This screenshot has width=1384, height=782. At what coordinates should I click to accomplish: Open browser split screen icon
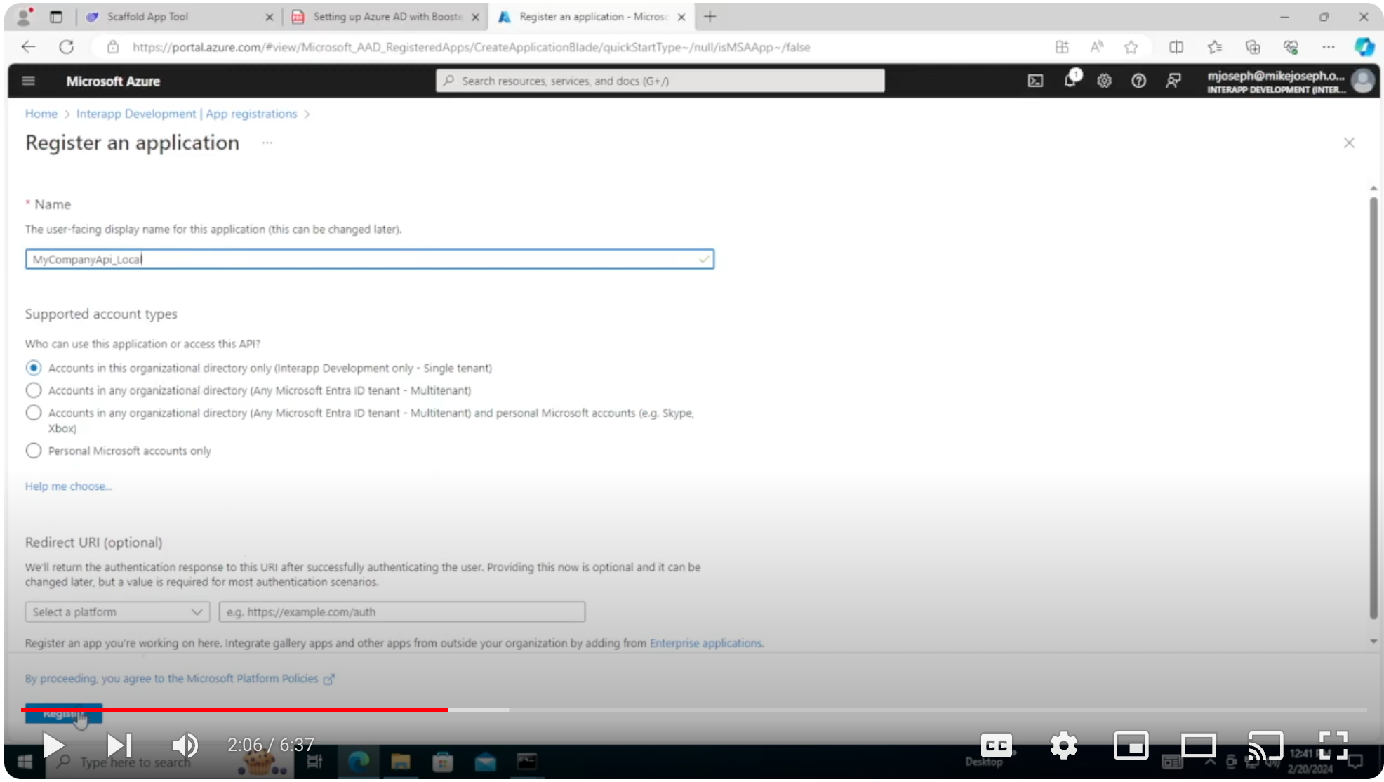tap(1176, 47)
